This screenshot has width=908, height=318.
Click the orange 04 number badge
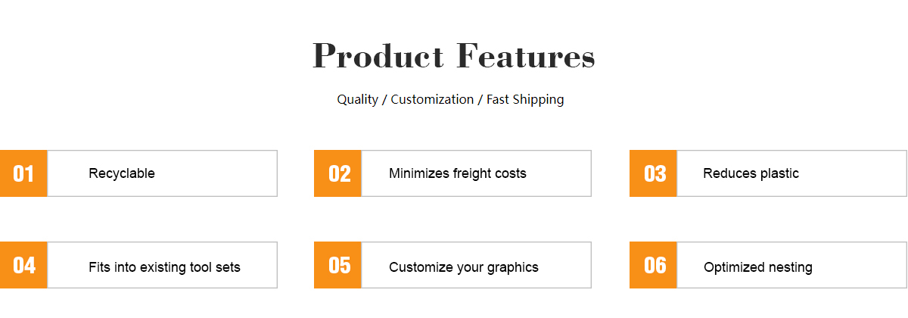(23, 265)
